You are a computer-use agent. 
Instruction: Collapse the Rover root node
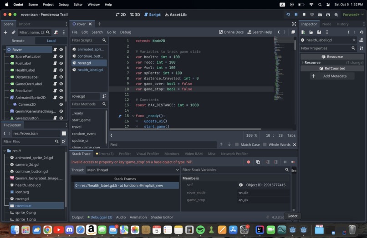click(5, 50)
